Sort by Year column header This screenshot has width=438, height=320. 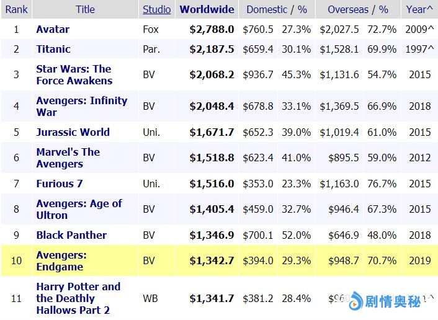tap(419, 9)
